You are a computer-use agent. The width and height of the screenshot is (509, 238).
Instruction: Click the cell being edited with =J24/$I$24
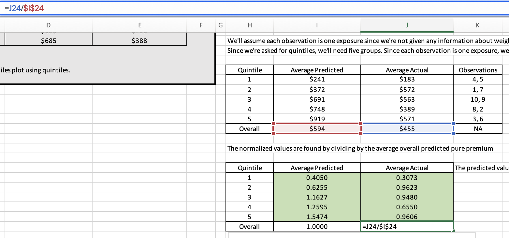pos(407,227)
